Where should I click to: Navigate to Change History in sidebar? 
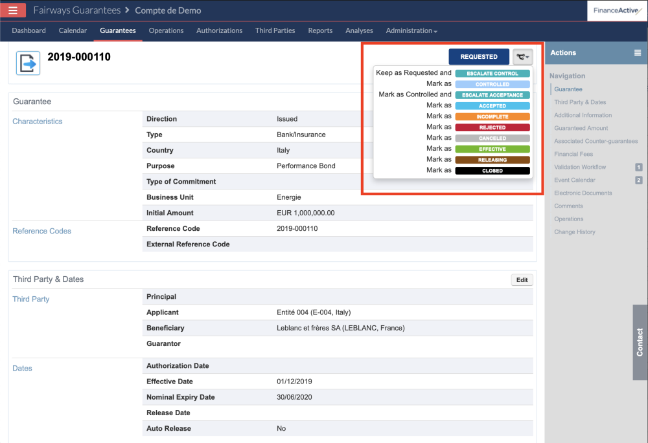pos(575,232)
